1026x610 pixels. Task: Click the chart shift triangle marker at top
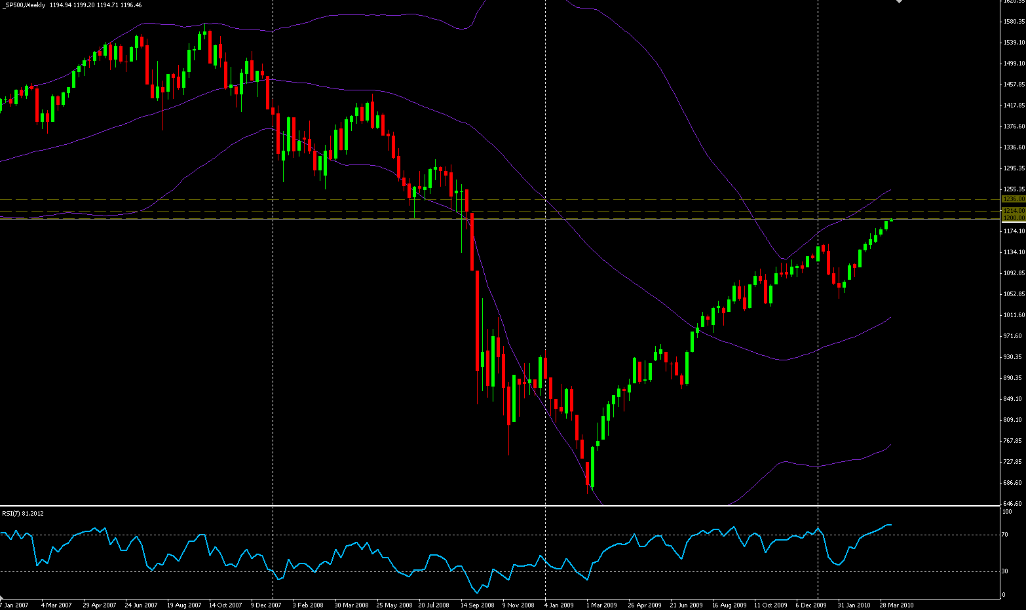(x=899, y=2)
